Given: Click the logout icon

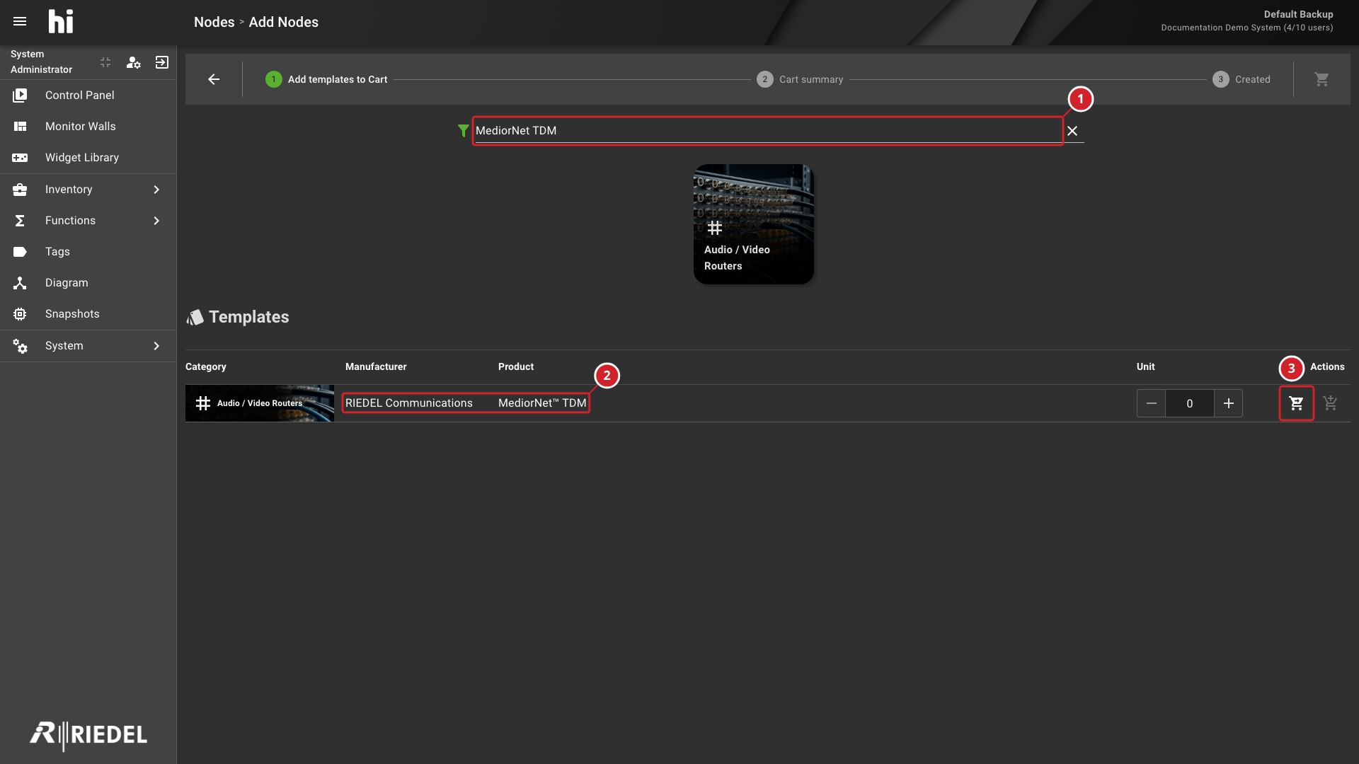Looking at the screenshot, I should (162, 62).
